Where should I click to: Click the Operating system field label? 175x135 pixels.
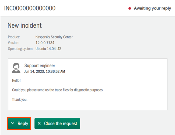[x=20, y=49]
